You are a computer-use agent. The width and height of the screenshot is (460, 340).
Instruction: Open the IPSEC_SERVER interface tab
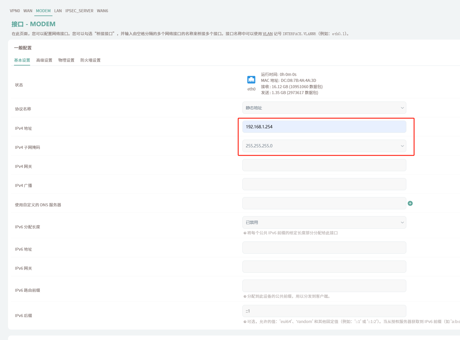click(79, 11)
